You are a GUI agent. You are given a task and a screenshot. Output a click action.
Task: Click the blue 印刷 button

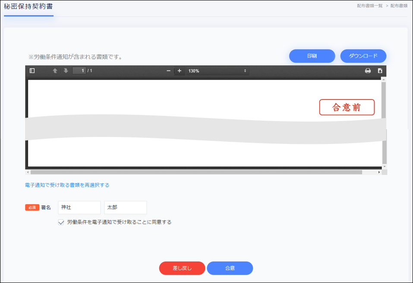point(312,56)
